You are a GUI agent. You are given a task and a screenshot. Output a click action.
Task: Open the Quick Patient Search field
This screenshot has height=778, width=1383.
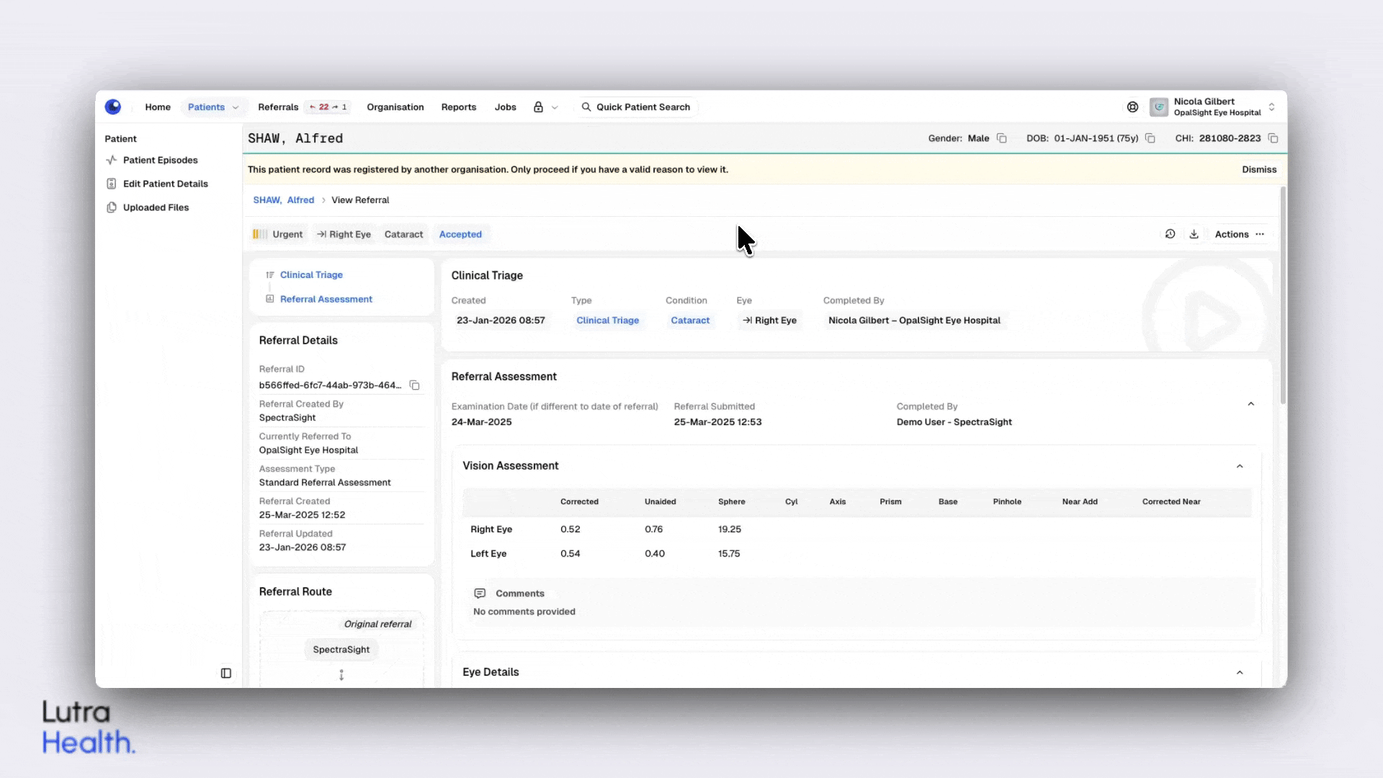637,107
